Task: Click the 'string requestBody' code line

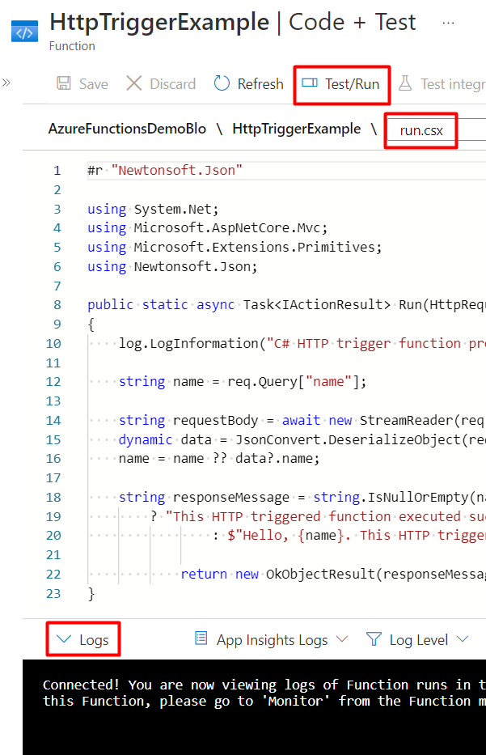Action: [302, 420]
